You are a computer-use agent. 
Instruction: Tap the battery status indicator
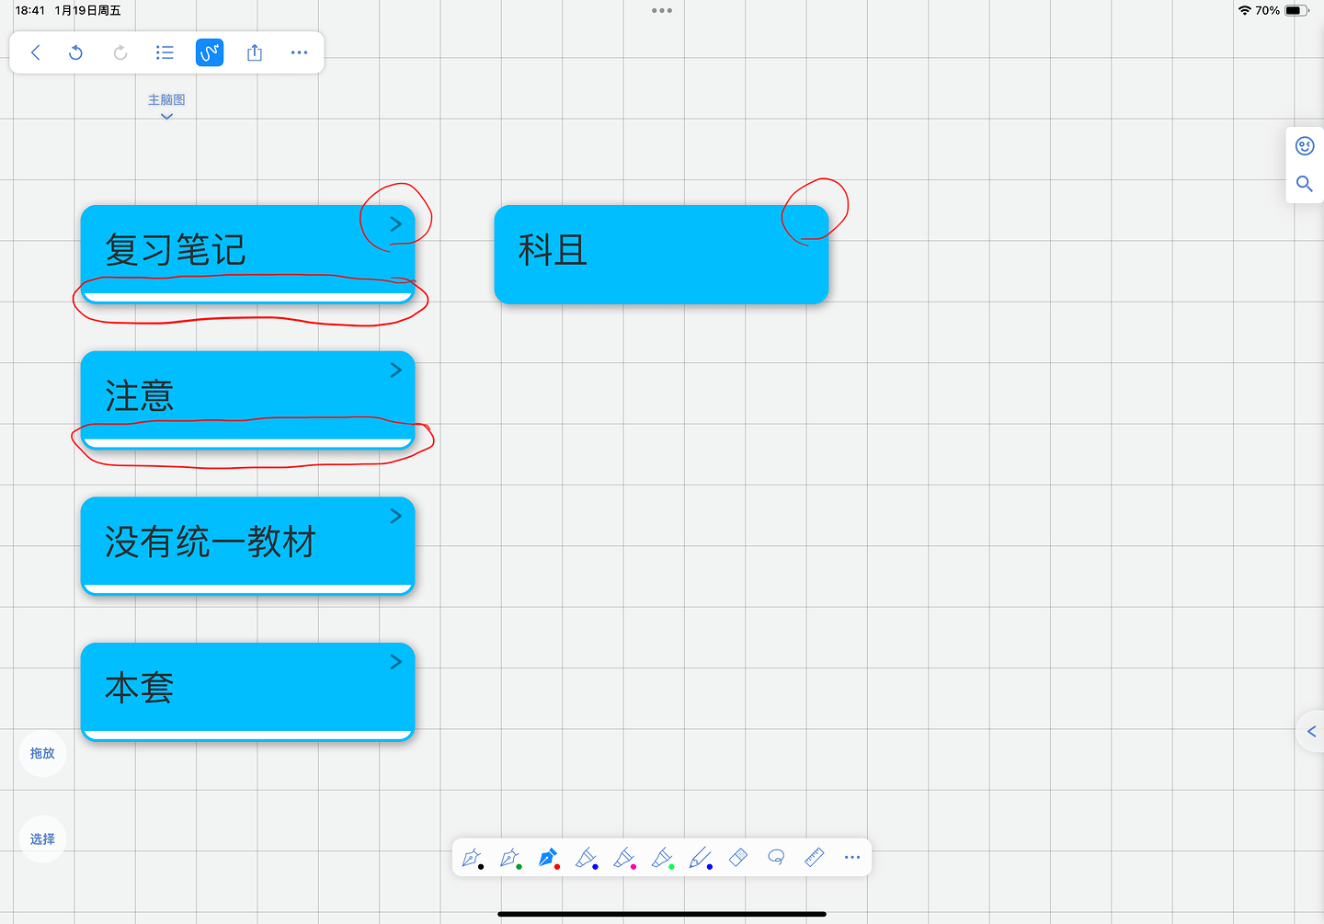click(x=1296, y=11)
